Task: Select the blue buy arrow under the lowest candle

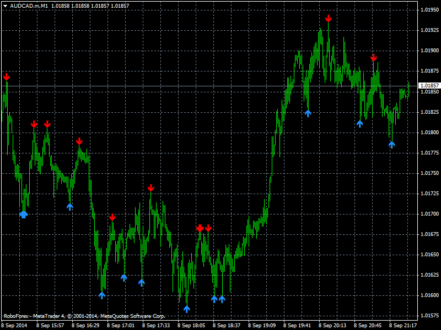Action: tap(186, 309)
